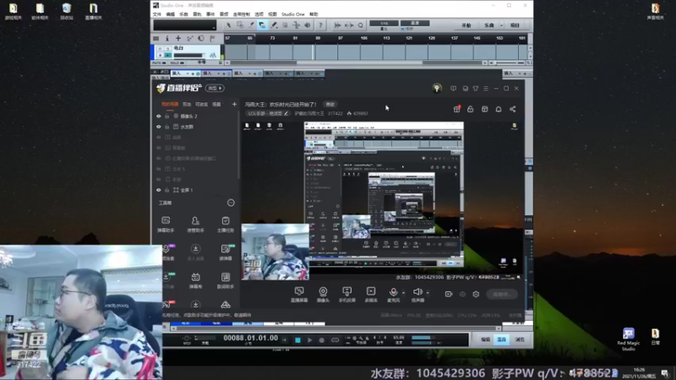Toggle lock on 水友群 source
The width and height of the screenshot is (676, 380).
[x=166, y=128]
